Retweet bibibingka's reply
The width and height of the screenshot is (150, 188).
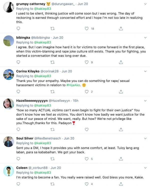[52, 62]
